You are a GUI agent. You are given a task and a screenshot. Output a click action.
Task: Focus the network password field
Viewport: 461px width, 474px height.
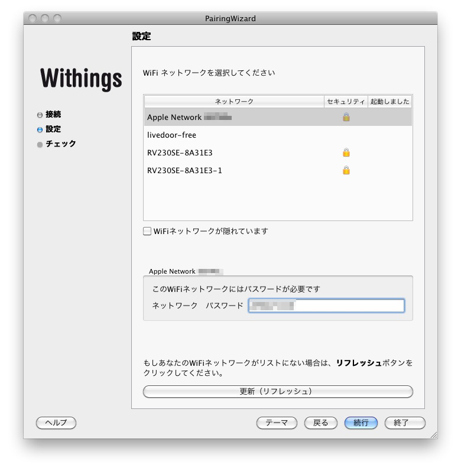326,306
